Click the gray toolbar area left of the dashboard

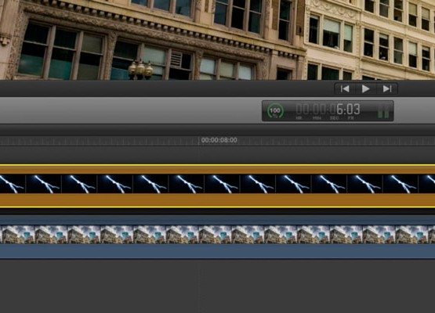[x=130, y=110]
